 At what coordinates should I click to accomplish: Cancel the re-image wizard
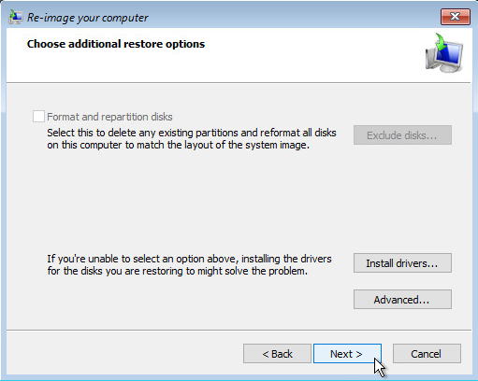427,354
